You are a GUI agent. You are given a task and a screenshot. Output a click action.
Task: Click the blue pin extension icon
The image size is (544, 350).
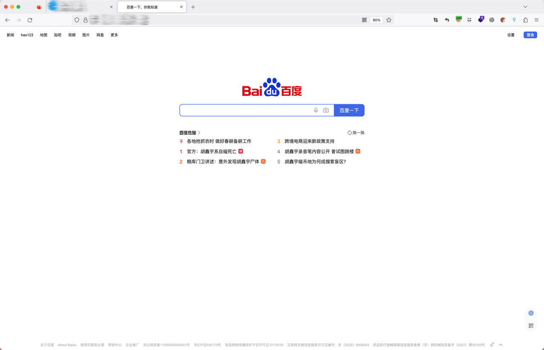tap(514, 20)
